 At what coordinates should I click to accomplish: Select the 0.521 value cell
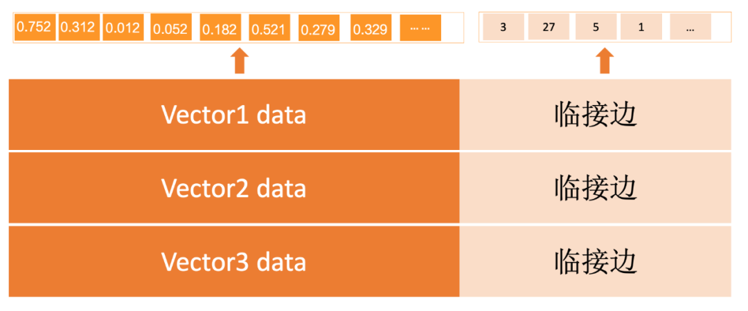coord(269,27)
